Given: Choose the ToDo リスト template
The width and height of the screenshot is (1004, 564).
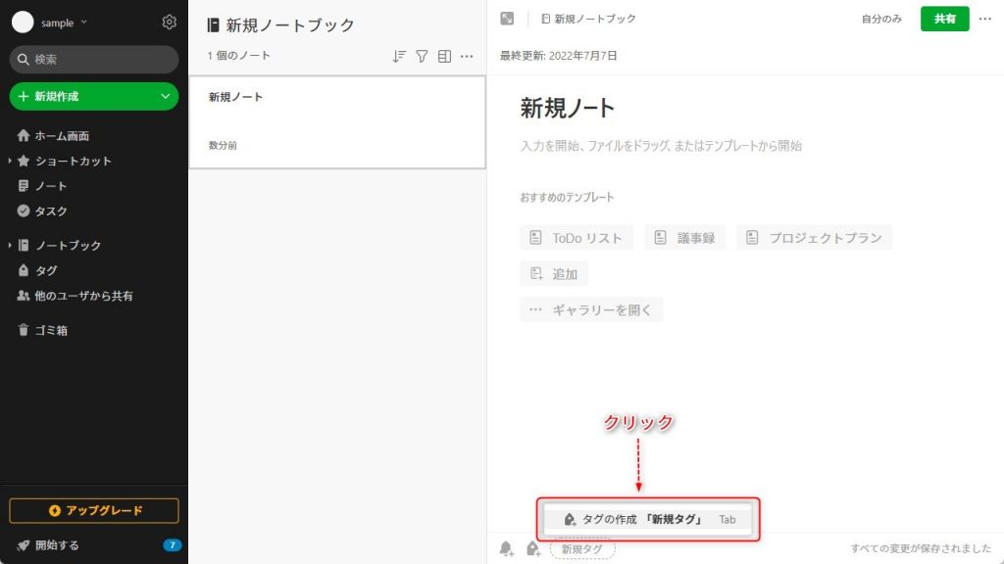Looking at the screenshot, I should pyautogui.click(x=577, y=238).
